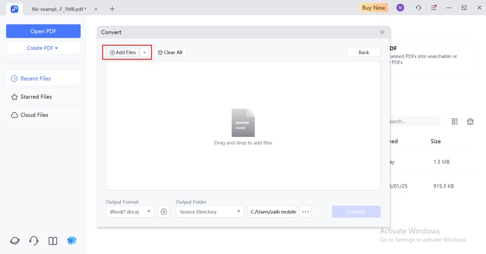Click the Buy Now button
Screen dimensions: 486x254
click(x=374, y=8)
